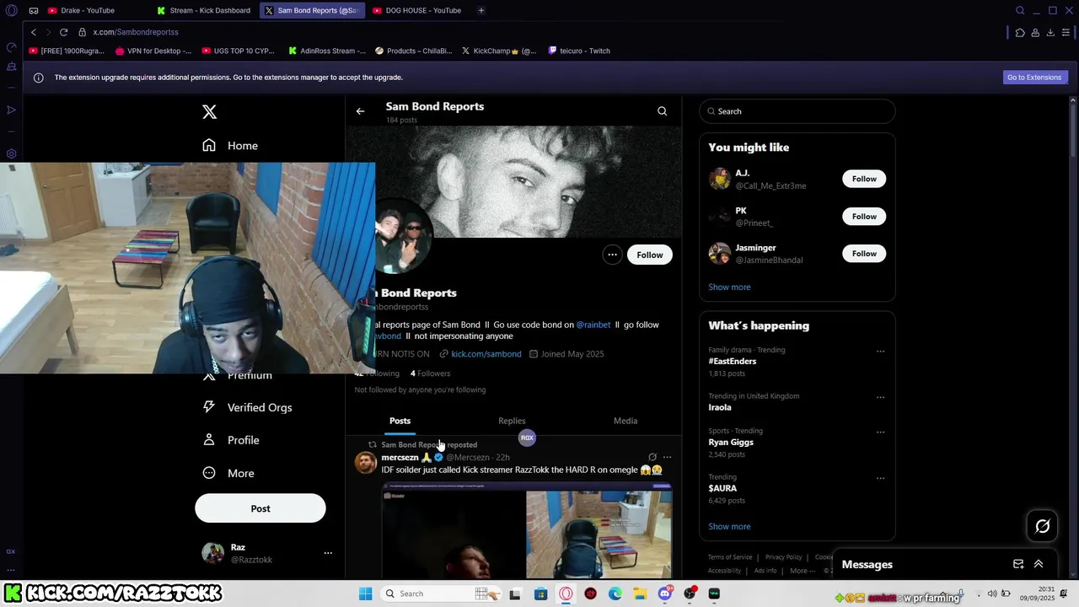Image resolution: width=1079 pixels, height=607 pixels.
Task: Click browser extensions cube icon
Action: [1020, 32]
